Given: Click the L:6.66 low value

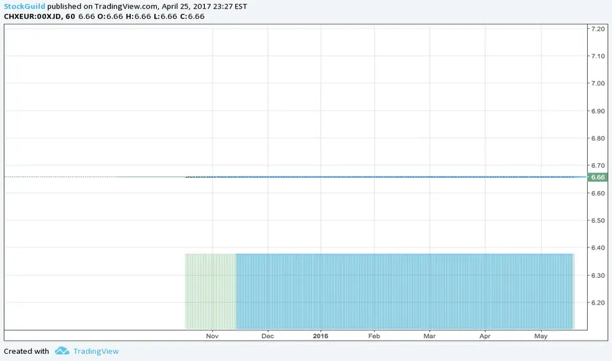Looking at the screenshot, I should pos(165,16).
